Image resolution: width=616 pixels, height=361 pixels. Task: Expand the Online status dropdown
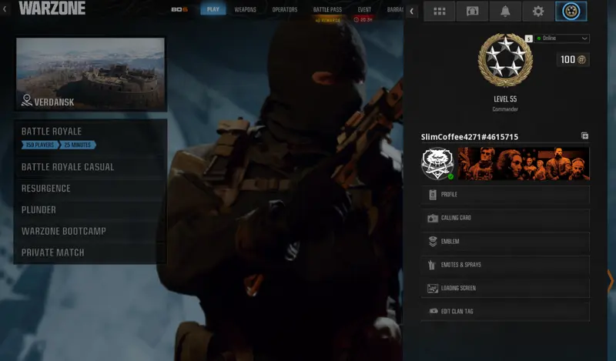563,38
